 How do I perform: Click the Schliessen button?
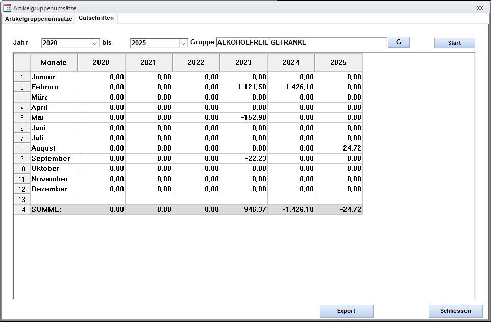[x=455, y=311]
